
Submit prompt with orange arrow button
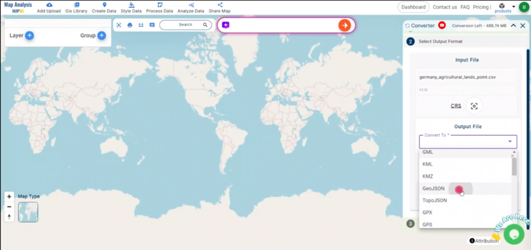[x=344, y=25]
